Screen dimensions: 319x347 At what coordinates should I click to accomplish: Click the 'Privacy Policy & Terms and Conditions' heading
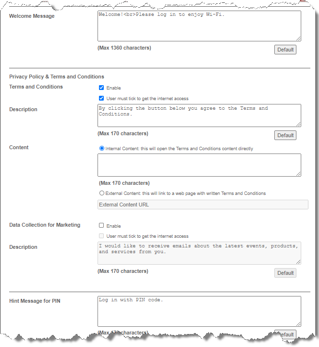(57, 77)
